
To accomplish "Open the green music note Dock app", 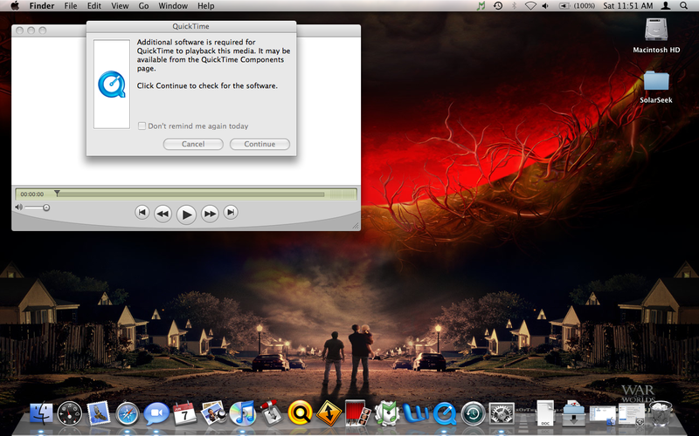I will 386,412.
